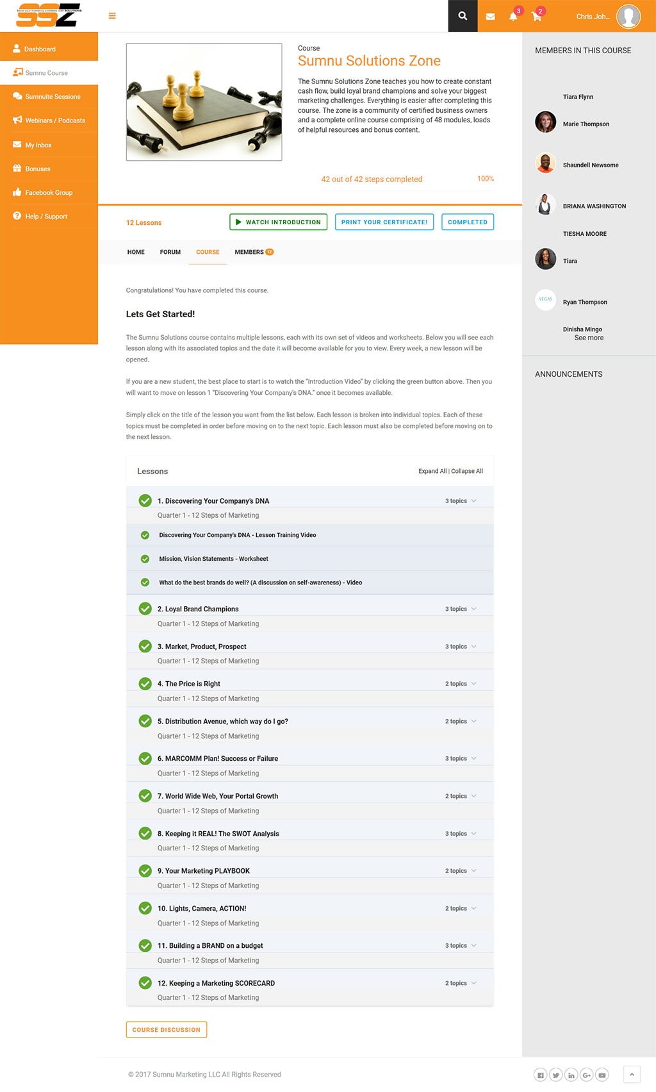Click Briana Washington's avatar photo

click(x=546, y=204)
